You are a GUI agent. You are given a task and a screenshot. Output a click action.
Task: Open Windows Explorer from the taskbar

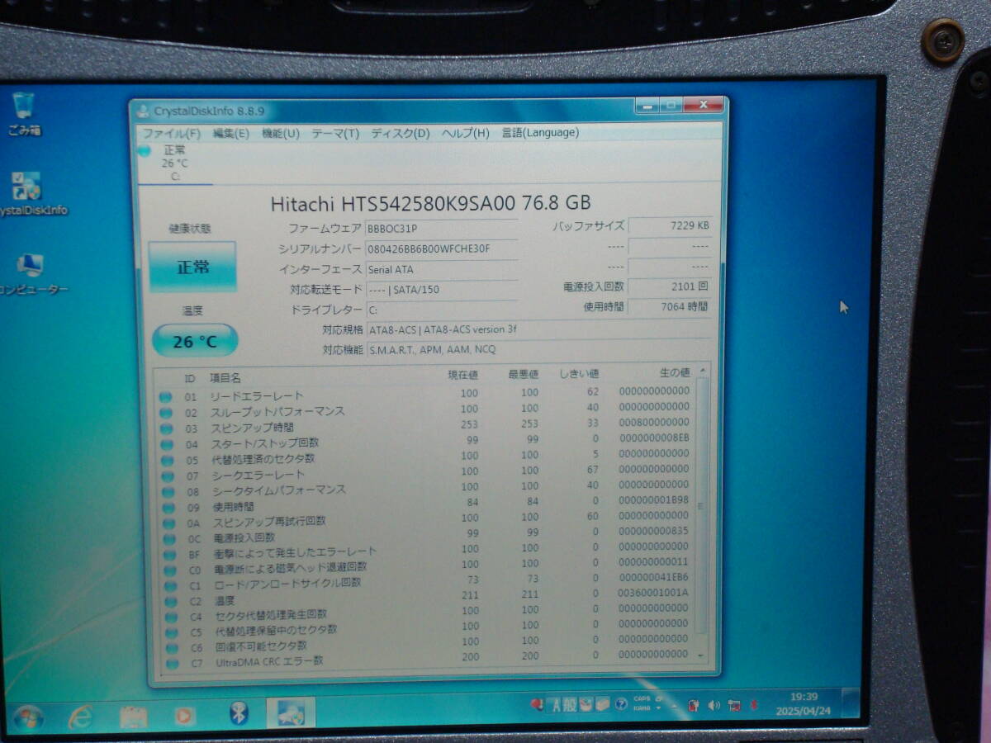[133, 715]
